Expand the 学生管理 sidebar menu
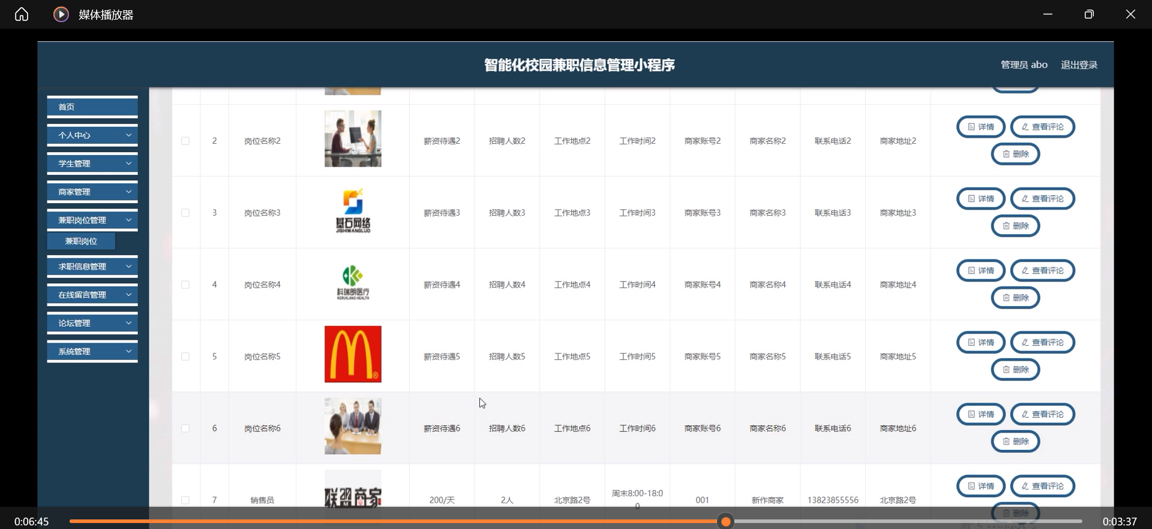 point(92,164)
